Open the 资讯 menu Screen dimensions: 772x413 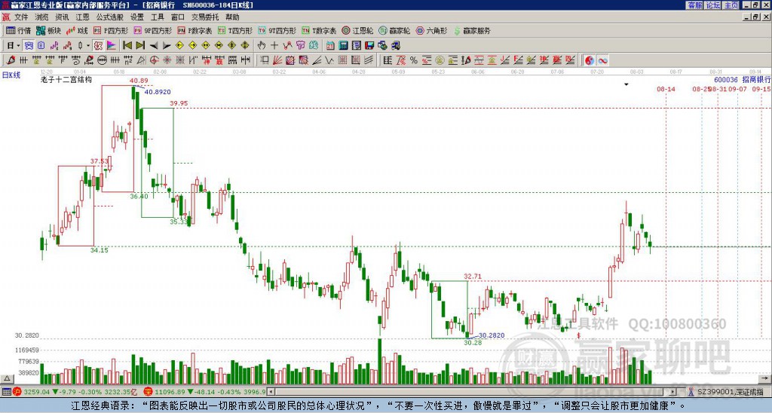(62, 17)
